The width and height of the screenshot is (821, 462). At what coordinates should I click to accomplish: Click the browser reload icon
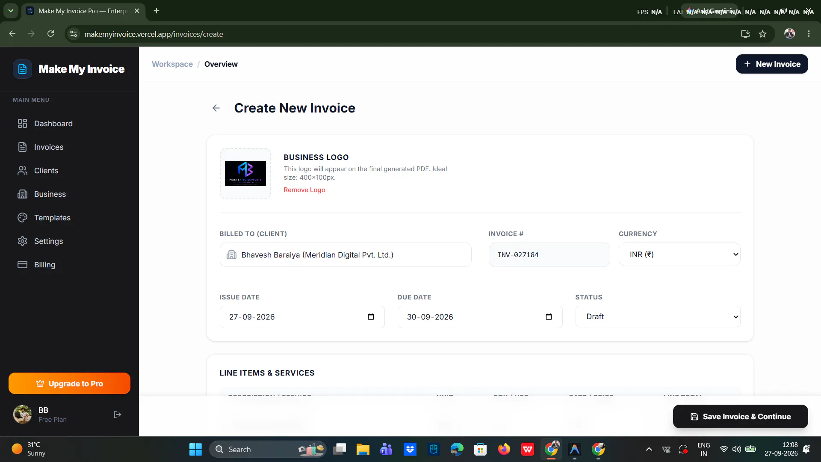click(50, 34)
